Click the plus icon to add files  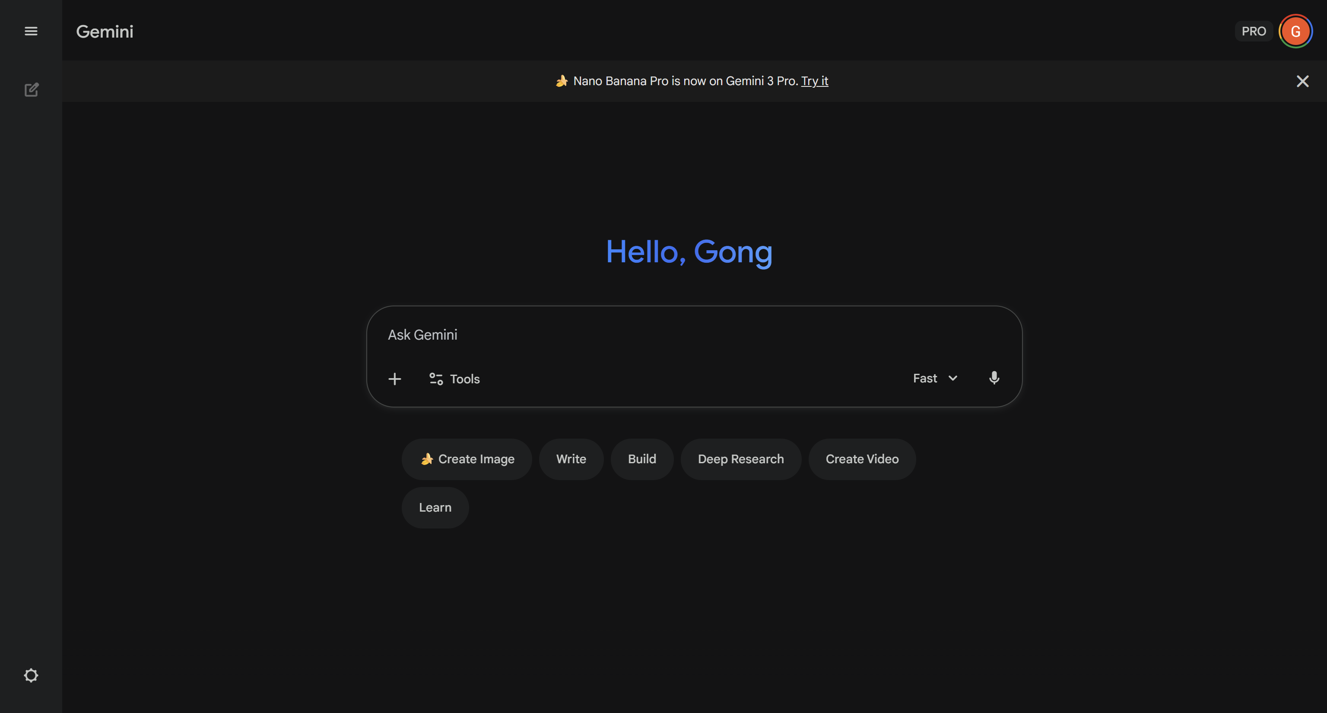pos(394,379)
